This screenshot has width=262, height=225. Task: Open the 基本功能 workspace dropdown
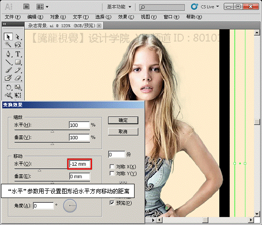pos(119,7)
